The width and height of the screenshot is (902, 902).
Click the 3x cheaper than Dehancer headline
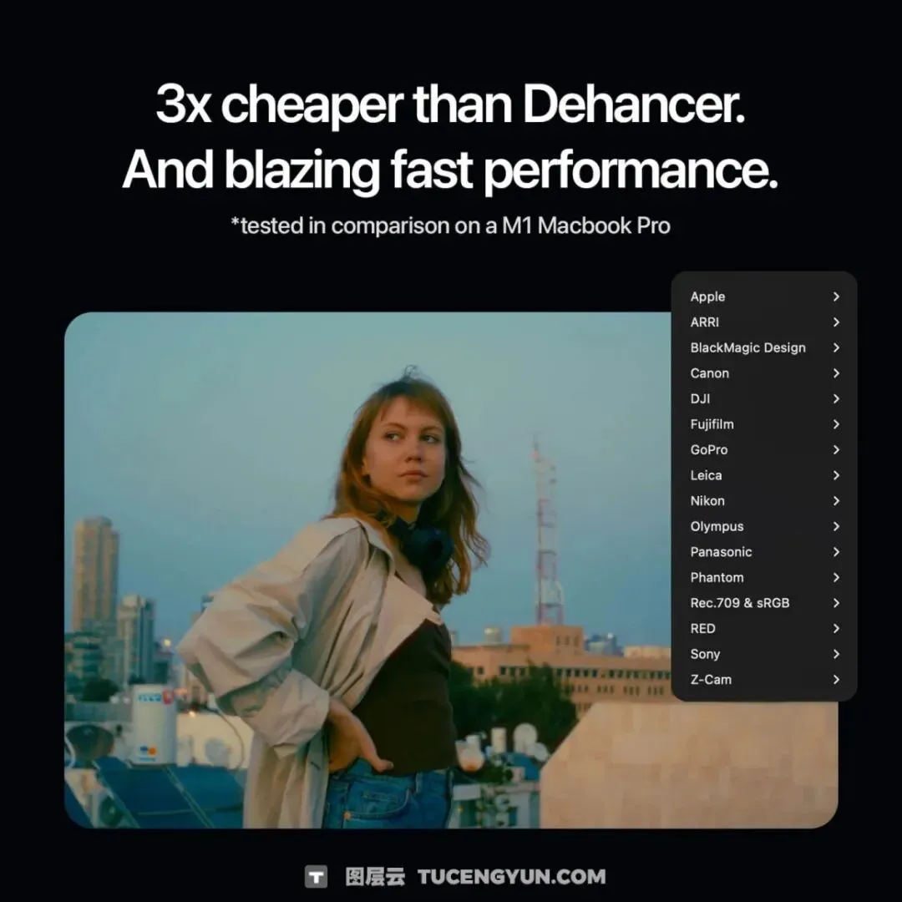tap(450, 104)
